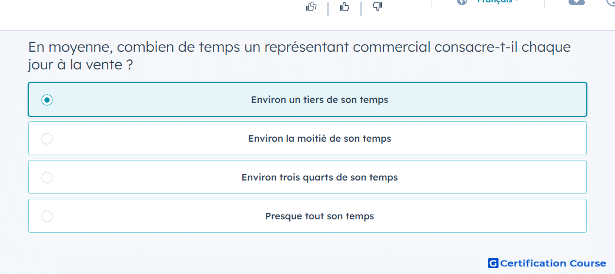Click the "Environ un tiers de son temps" answer text
The width and height of the screenshot is (615, 274).
[x=320, y=99]
